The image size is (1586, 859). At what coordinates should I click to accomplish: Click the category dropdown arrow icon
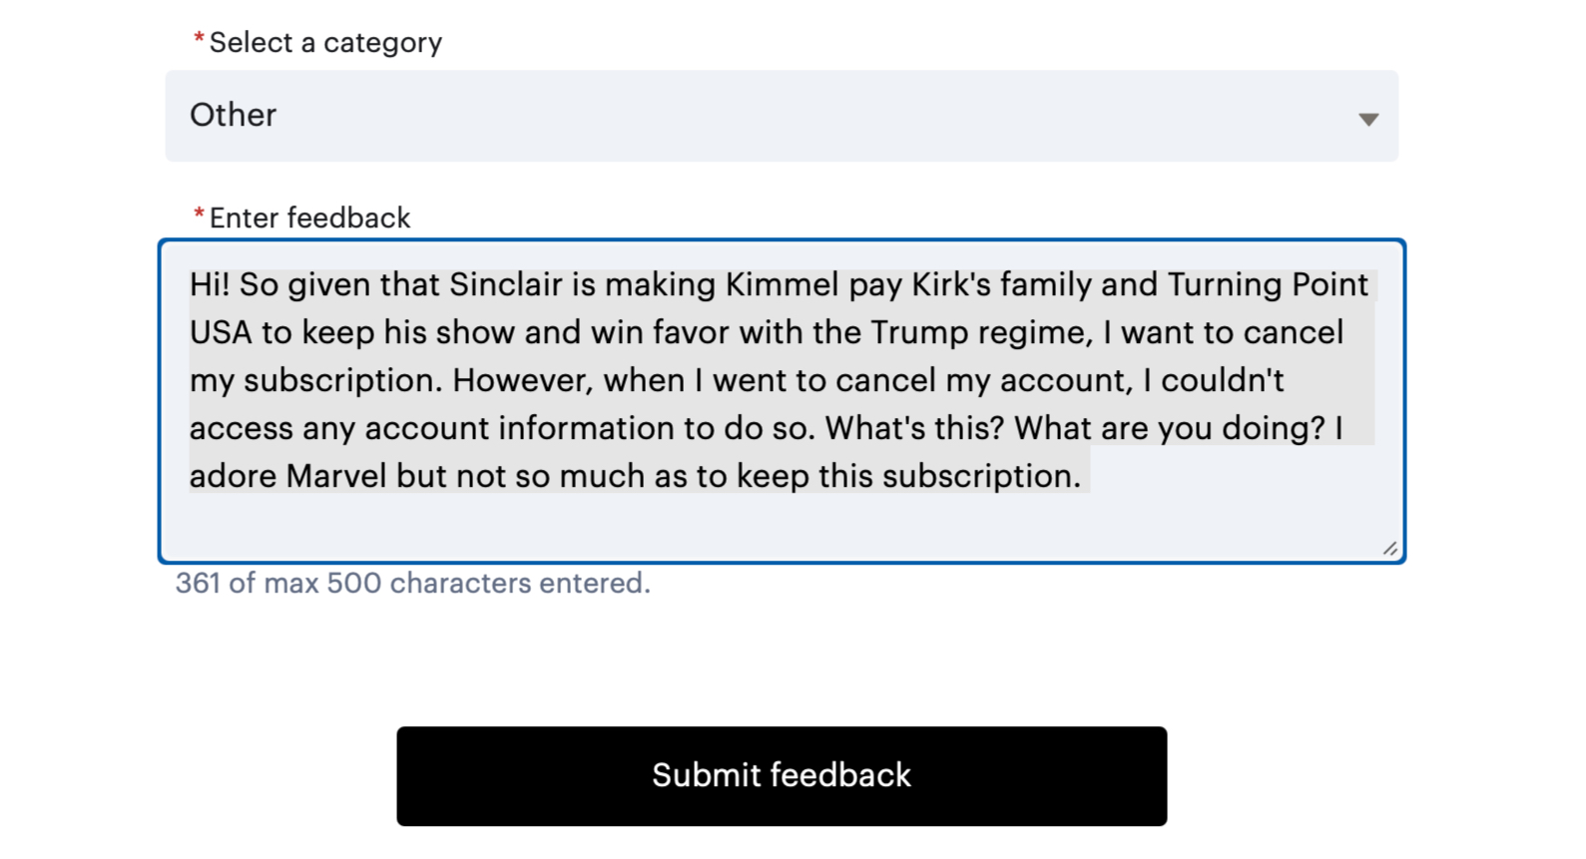pos(1367,120)
